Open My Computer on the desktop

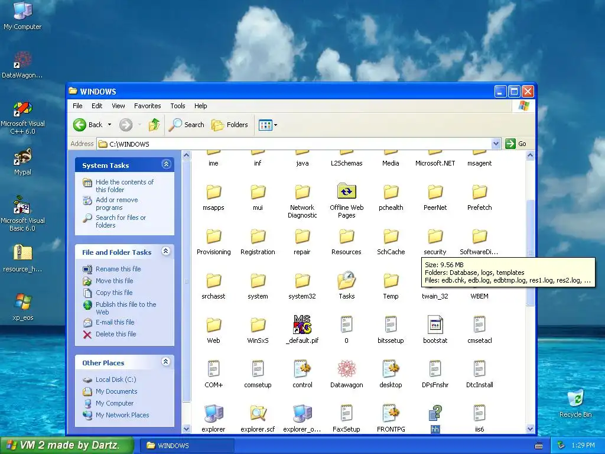22,15
